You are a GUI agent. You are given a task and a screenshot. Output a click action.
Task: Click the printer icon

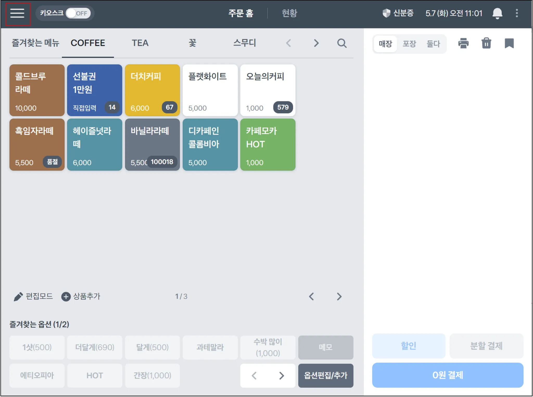pyautogui.click(x=463, y=43)
